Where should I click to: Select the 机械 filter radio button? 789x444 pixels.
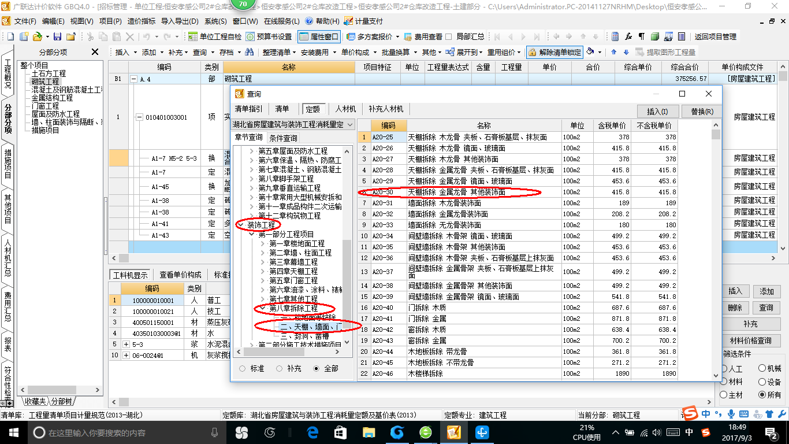pos(762,368)
